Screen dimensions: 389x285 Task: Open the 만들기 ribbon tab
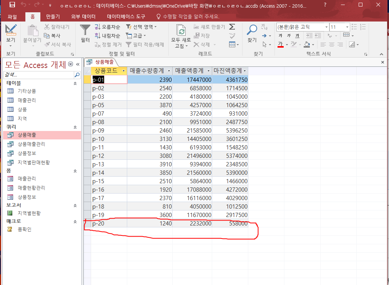click(x=53, y=17)
